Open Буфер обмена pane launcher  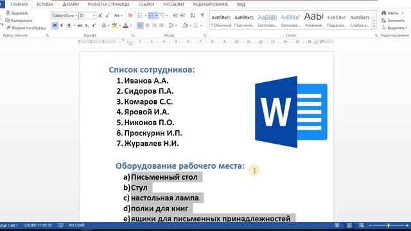coord(48,35)
